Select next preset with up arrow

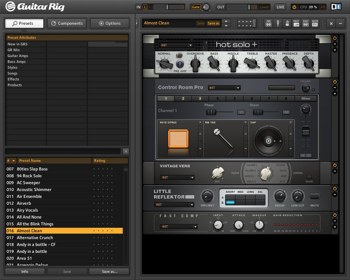coord(226,21)
